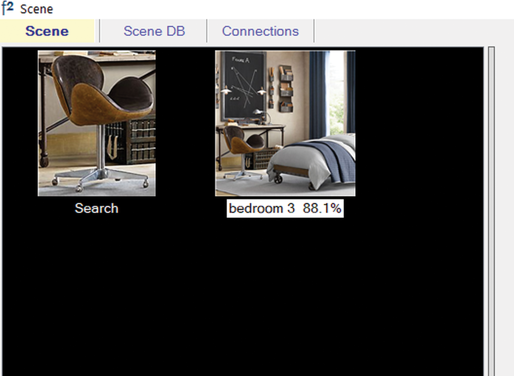Select the bedroom 3 result thumbnail
Viewport: 514px width, 376px height.
pyautogui.click(x=285, y=123)
